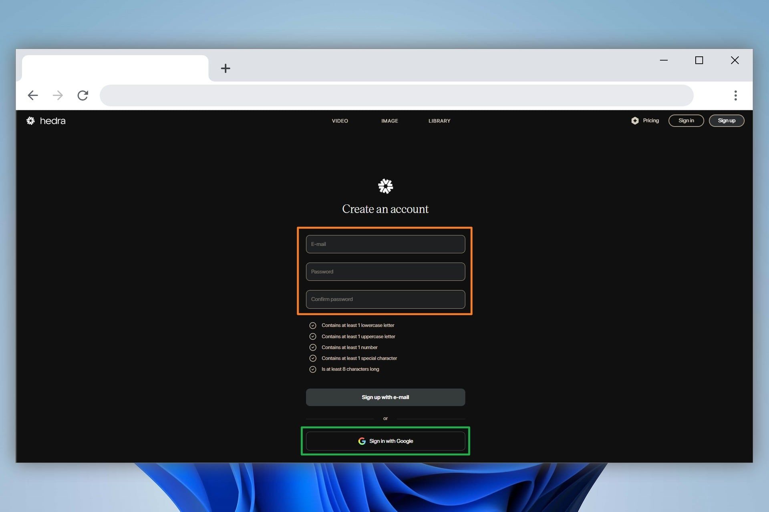This screenshot has width=769, height=512.
Task: Click text Is at least 8 characters long
Action: pyautogui.click(x=350, y=369)
